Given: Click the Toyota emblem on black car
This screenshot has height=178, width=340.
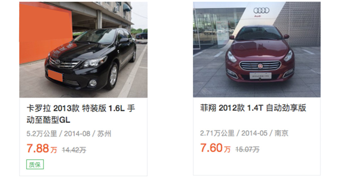Looking at the screenshot, I should [57, 62].
